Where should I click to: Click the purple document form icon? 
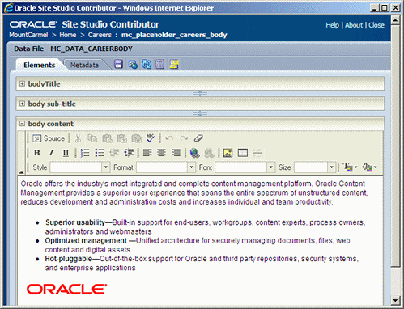pyautogui.click(x=160, y=65)
